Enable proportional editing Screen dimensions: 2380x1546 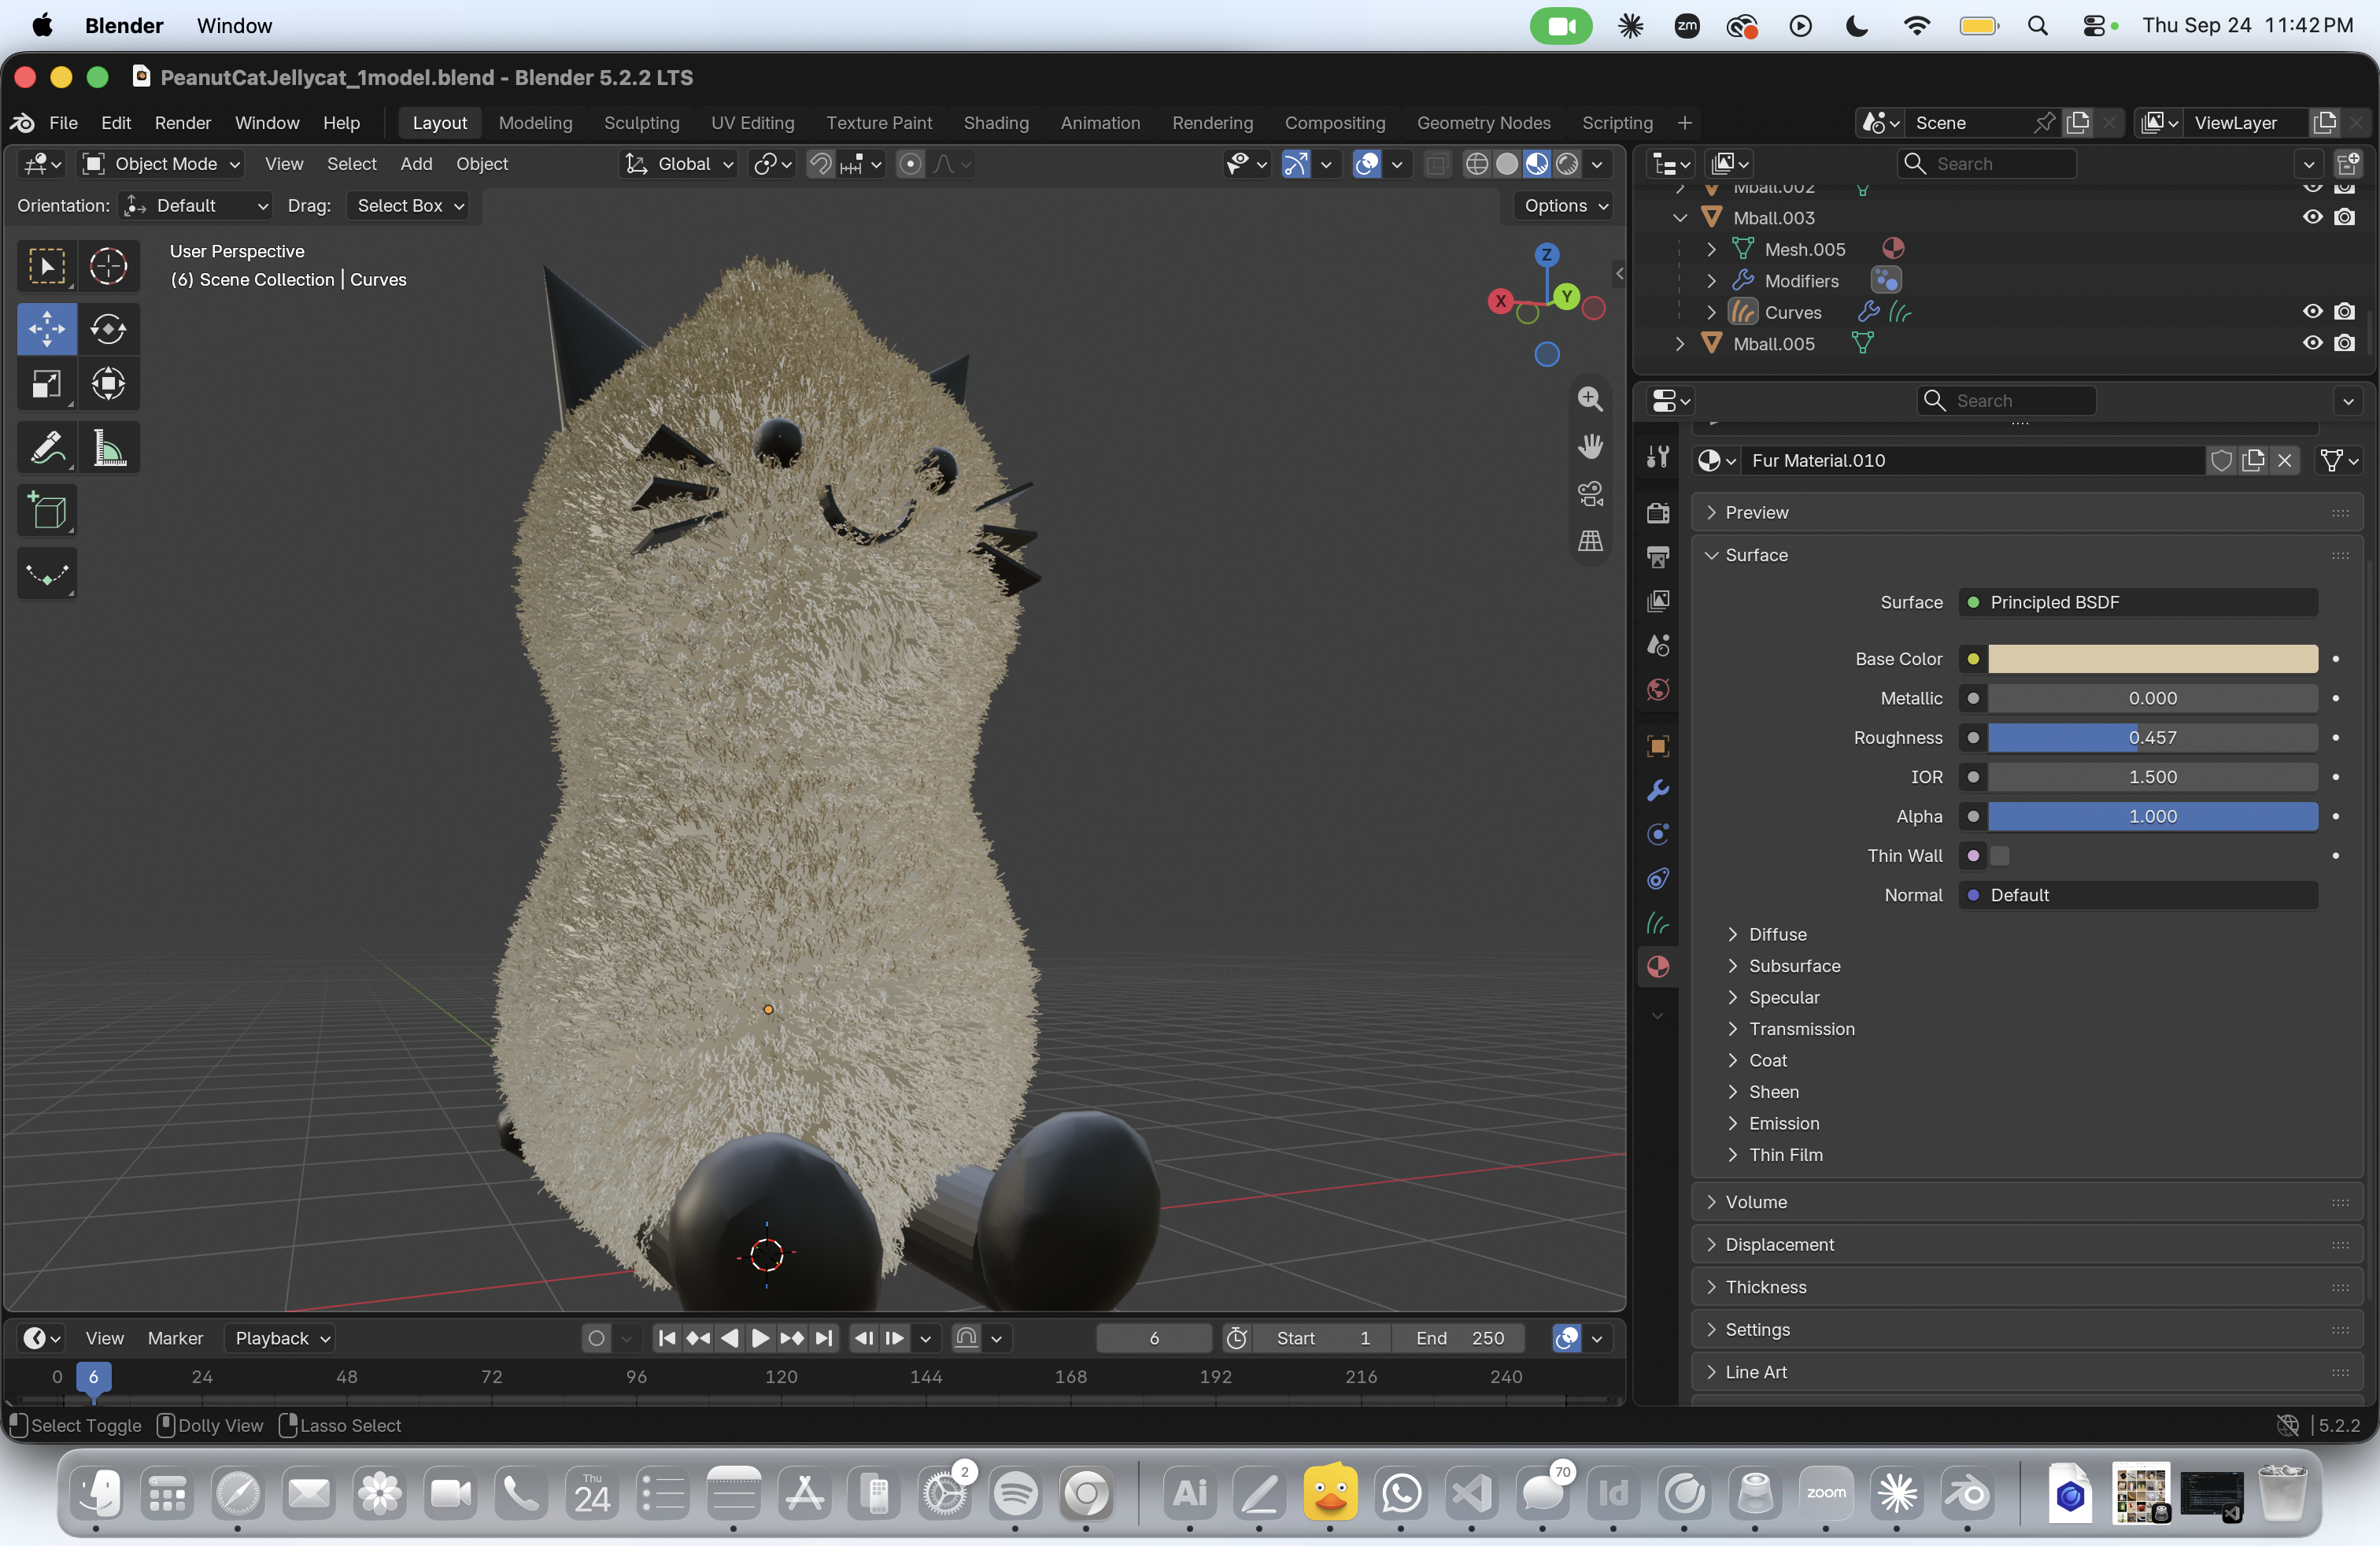(910, 164)
